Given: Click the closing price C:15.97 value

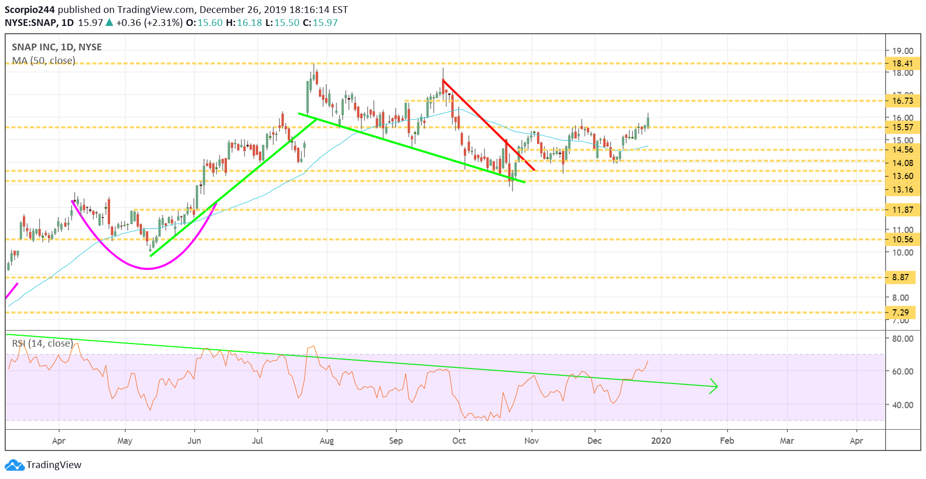Looking at the screenshot, I should tap(320, 23).
